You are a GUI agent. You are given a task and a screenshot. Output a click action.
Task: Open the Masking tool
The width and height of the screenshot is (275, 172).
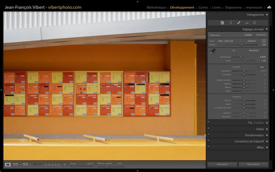(x=255, y=23)
